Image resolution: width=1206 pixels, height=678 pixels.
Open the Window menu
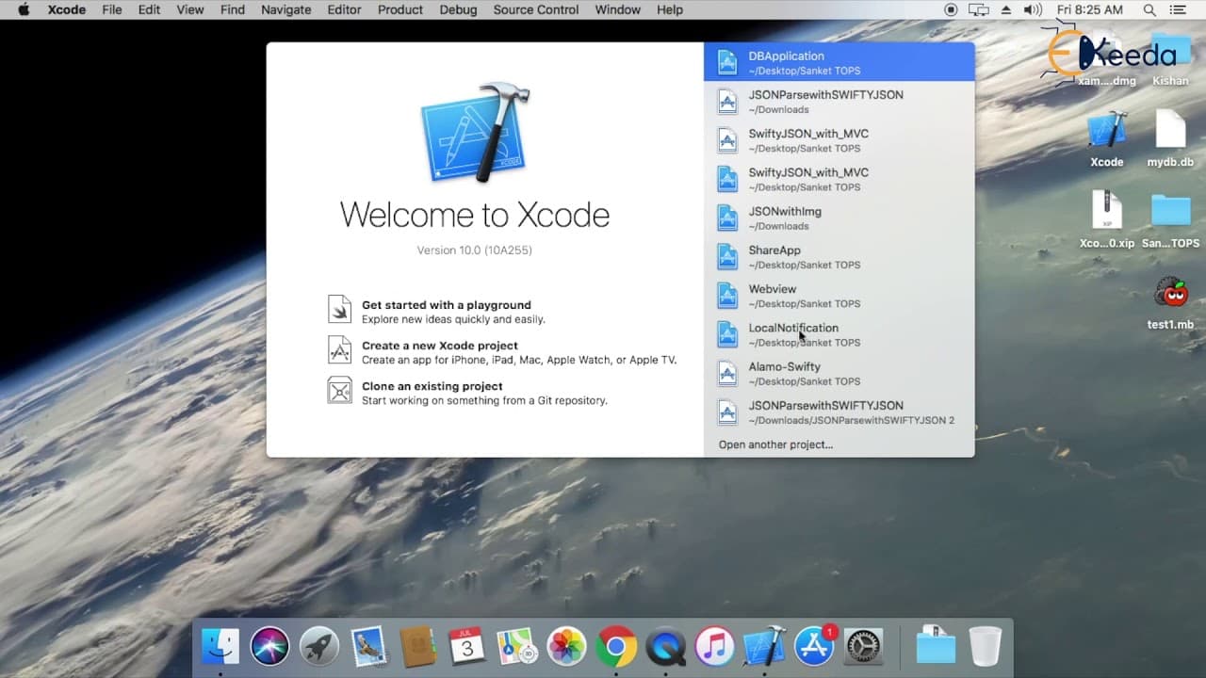(618, 9)
